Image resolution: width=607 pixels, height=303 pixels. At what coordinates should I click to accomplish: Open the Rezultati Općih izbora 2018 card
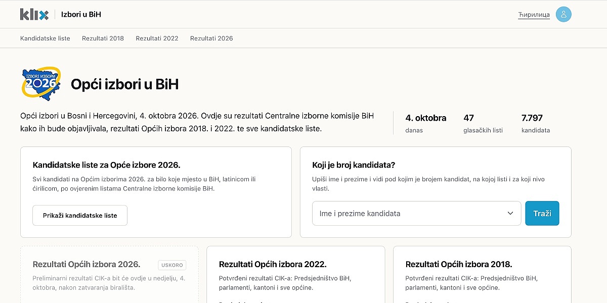pyautogui.click(x=482, y=275)
